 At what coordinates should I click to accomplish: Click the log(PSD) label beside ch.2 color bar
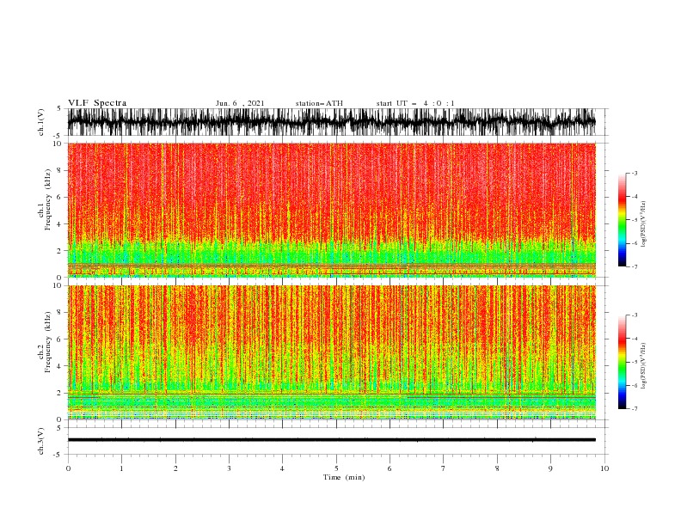click(x=644, y=365)
